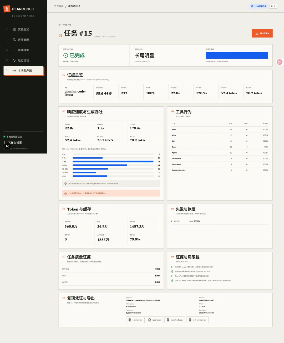284x343 pixels.
Task: Click the 本地控制面在线 status indicator
Action: (13, 137)
